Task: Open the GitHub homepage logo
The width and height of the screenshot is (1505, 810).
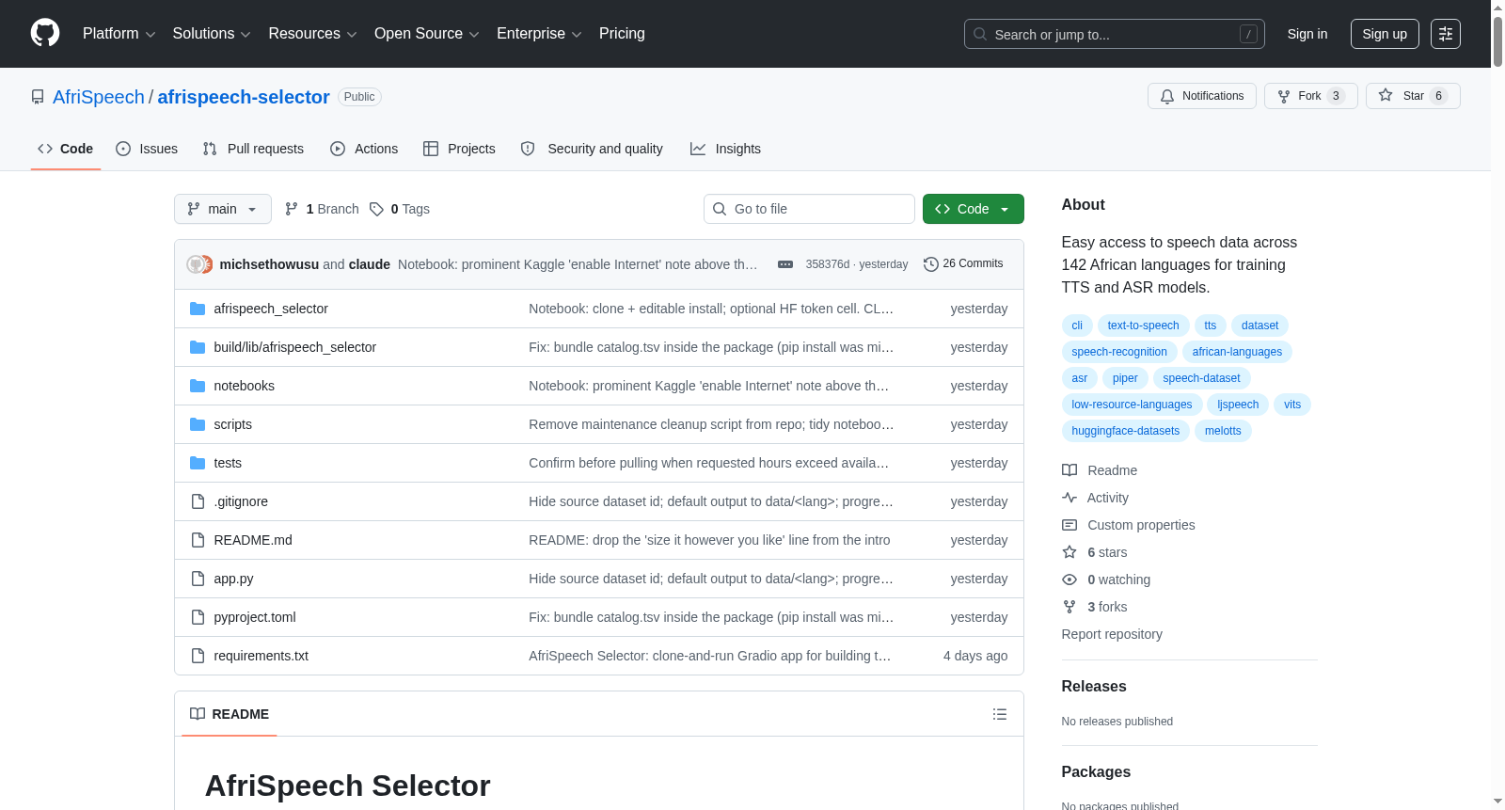Action: click(x=45, y=33)
